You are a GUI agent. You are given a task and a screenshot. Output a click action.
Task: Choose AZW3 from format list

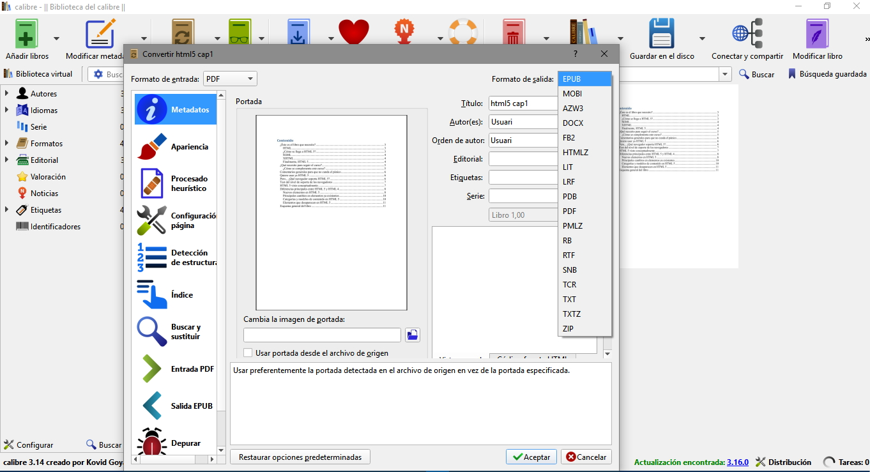pos(584,109)
